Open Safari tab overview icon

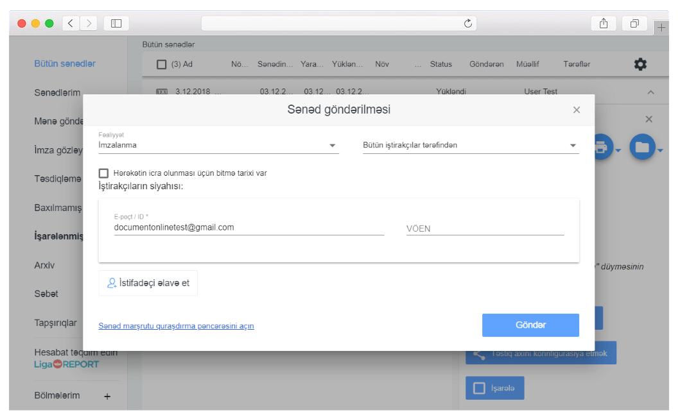coord(634,24)
